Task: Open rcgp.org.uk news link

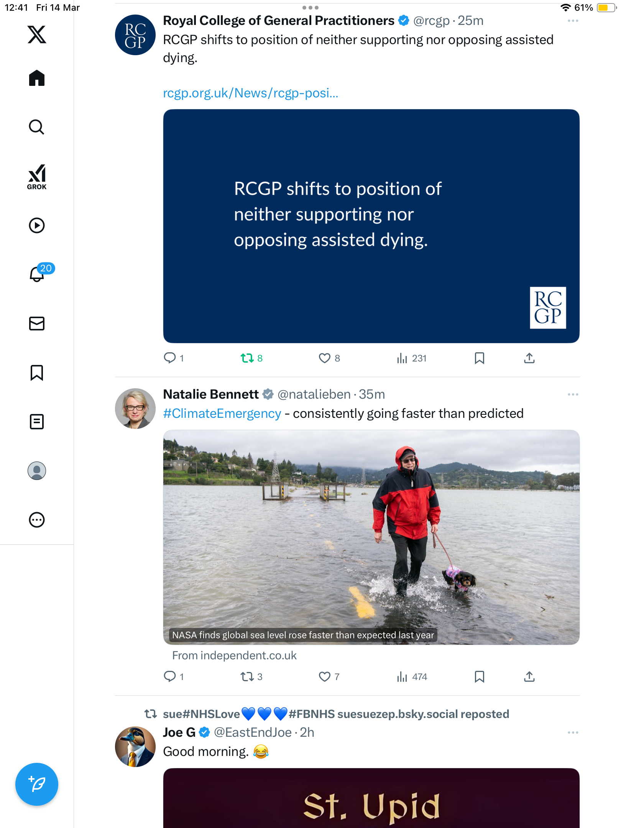Action: [251, 93]
